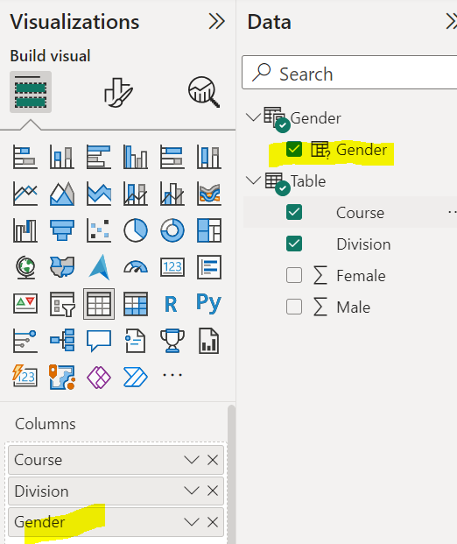Select the clustered bar chart visual
This screenshot has width=457, height=544.
click(99, 157)
